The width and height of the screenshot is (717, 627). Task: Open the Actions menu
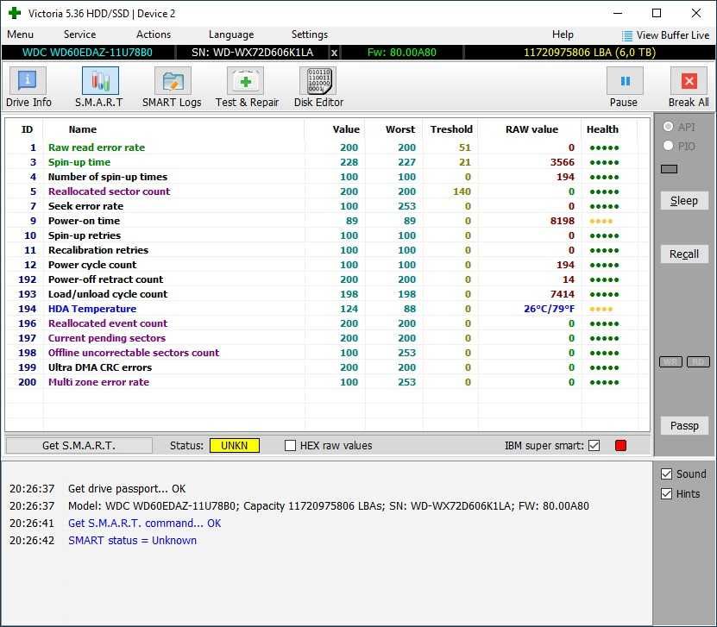154,34
